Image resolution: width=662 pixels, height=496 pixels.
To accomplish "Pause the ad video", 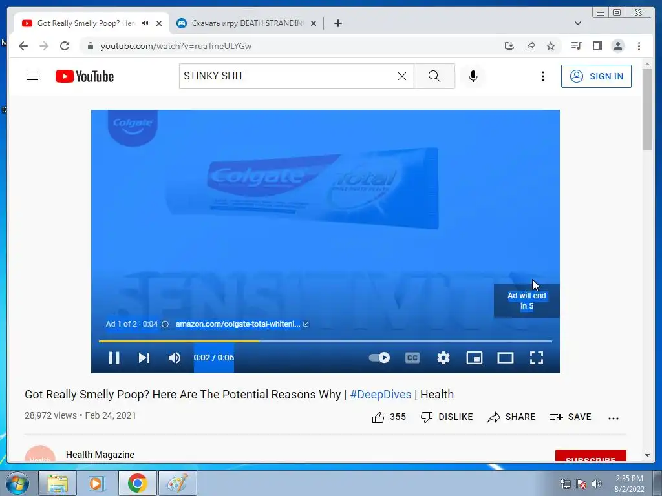I will 114,358.
